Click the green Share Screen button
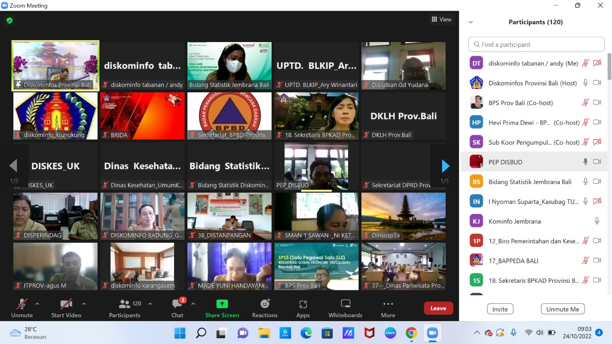612x344 pixels. [x=222, y=308]
